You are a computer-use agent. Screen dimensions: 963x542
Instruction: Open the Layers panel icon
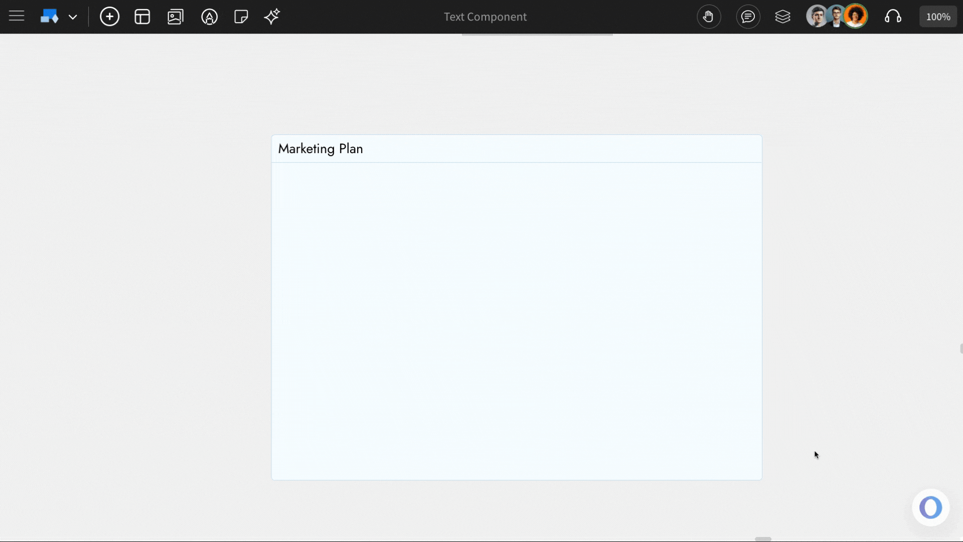783,17
